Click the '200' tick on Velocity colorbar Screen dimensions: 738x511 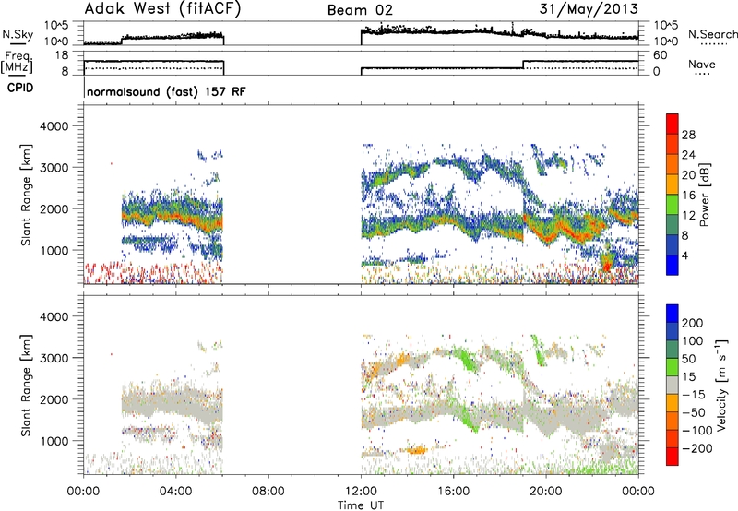pos(693,323)
